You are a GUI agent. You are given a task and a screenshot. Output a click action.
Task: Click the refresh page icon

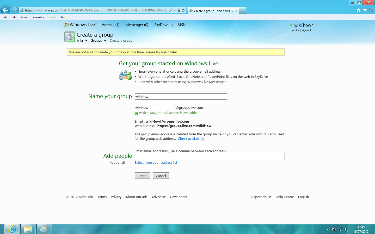(x=183, y=10)
